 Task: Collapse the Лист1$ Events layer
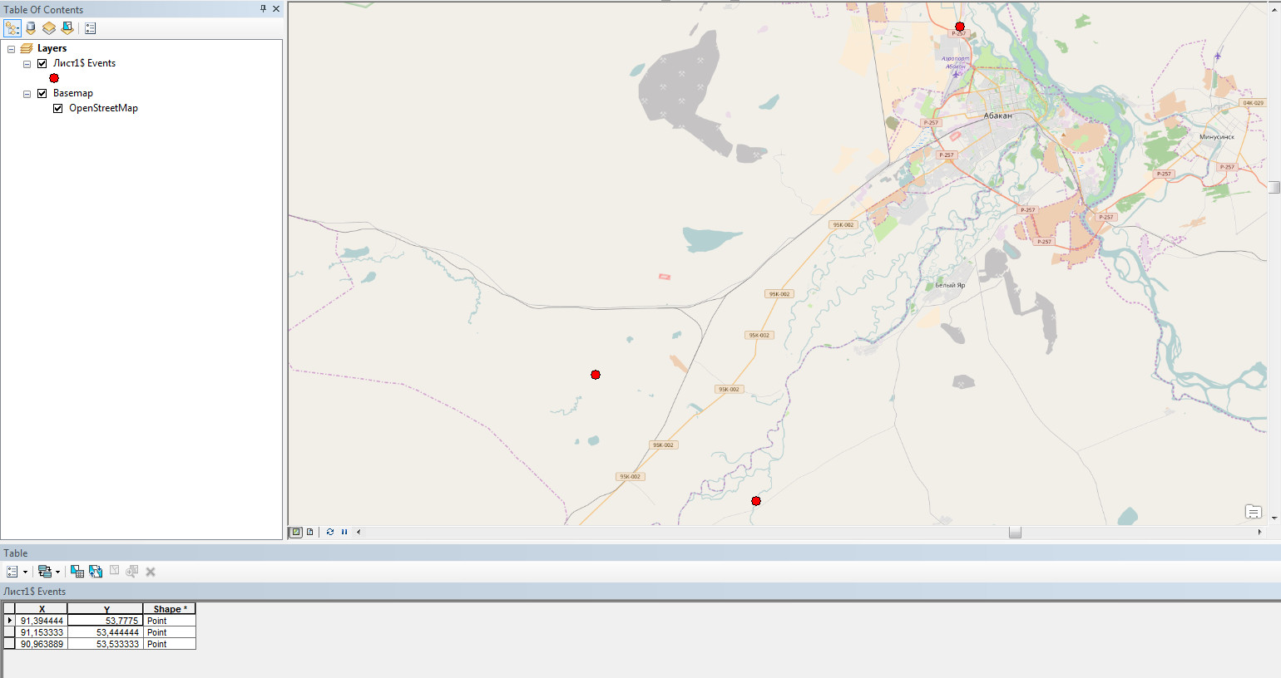[27, 64]
